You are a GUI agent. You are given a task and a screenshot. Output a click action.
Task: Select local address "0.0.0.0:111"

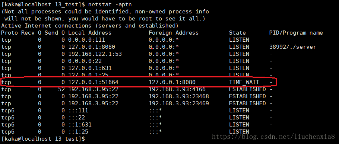[86, 40]
